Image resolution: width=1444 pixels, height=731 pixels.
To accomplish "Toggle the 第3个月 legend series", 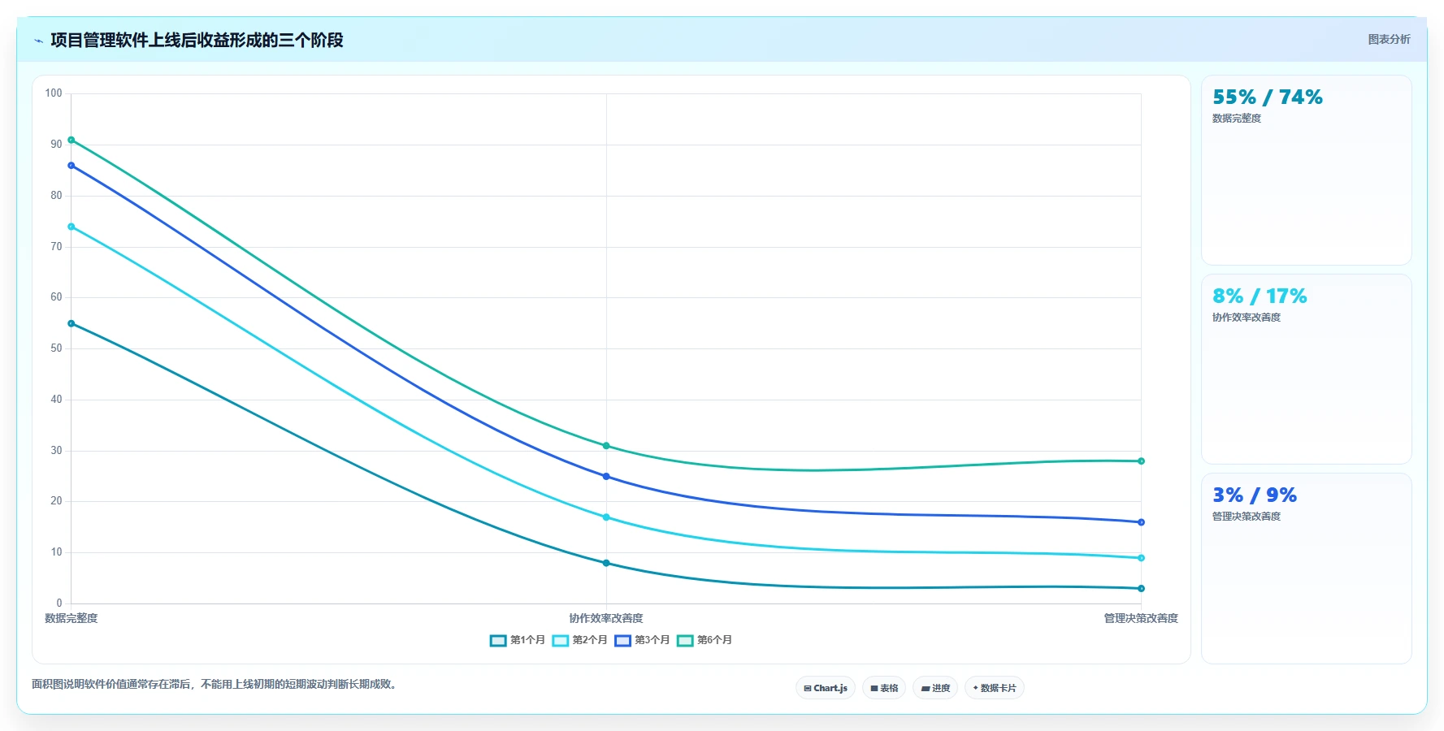I will [x=643, y=640].
